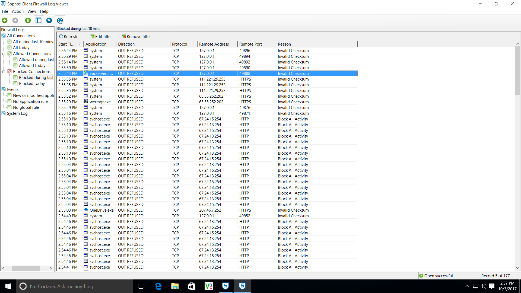Click the Windows Start button
The image size is (521, 293).
8,286
